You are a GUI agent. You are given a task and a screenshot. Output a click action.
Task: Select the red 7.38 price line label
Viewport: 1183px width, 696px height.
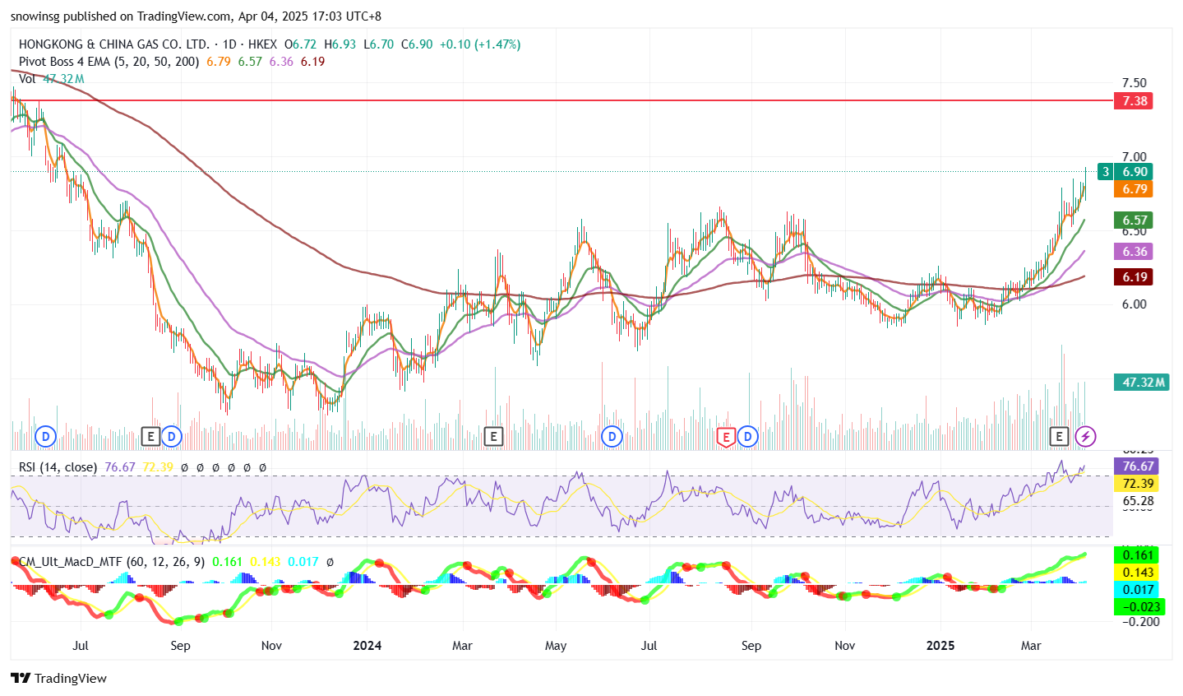1133,100
